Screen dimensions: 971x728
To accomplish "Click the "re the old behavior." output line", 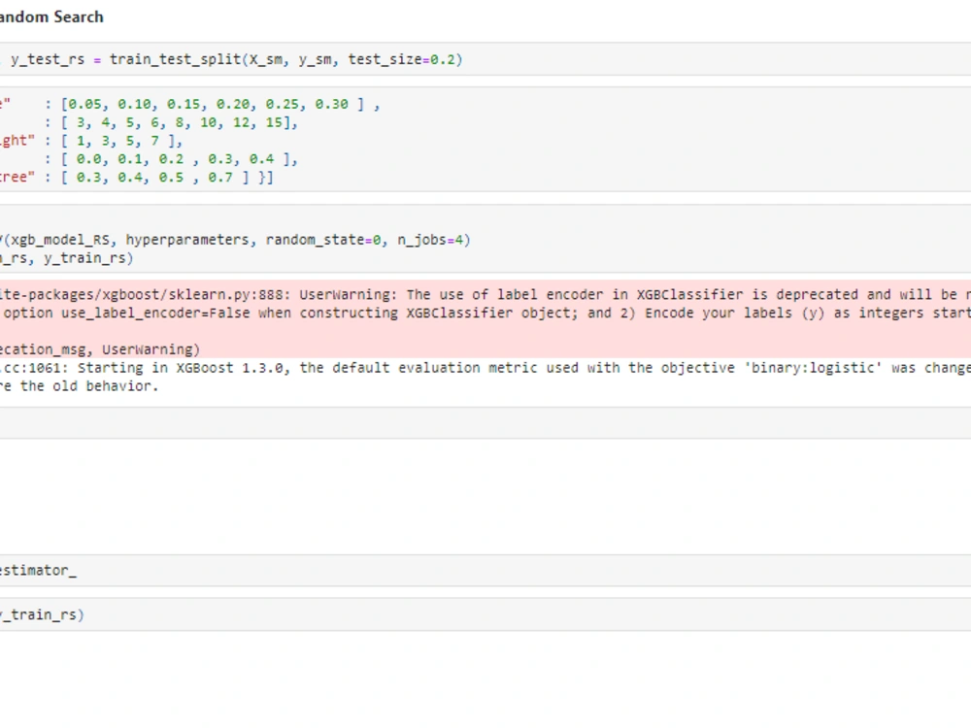I will click(80, 386).
